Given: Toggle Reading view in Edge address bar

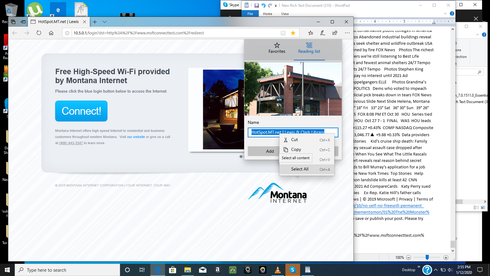Looking at the screenshot, I should point(283,33).
